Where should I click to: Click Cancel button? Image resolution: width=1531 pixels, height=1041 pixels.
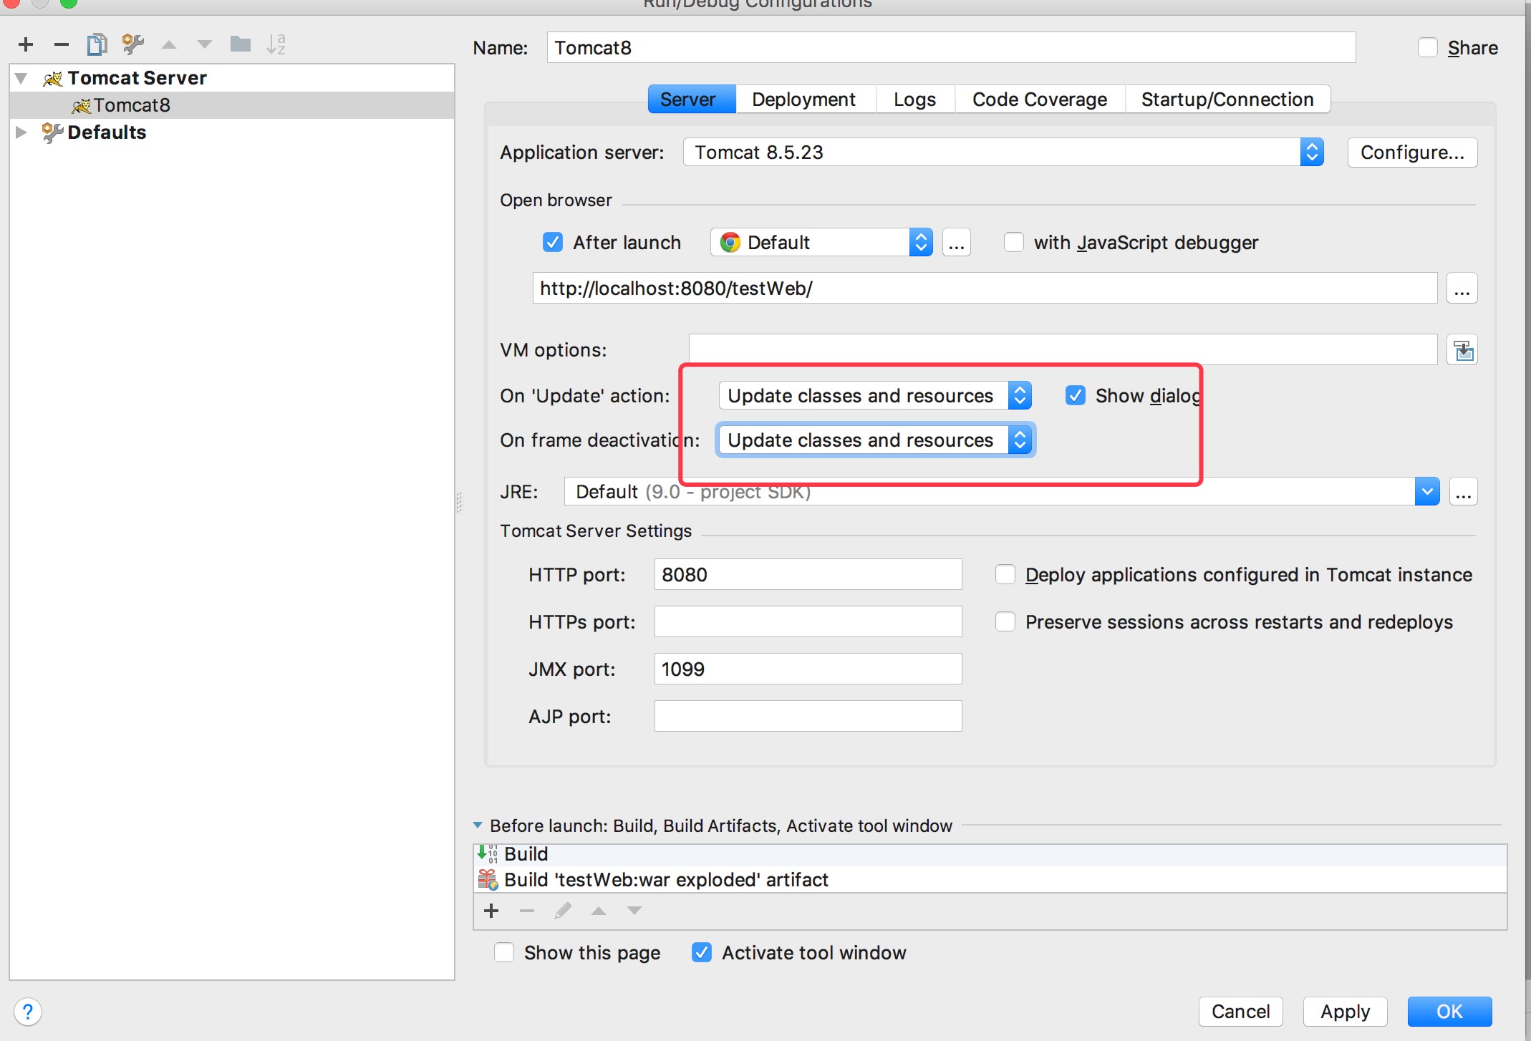1240,1012
